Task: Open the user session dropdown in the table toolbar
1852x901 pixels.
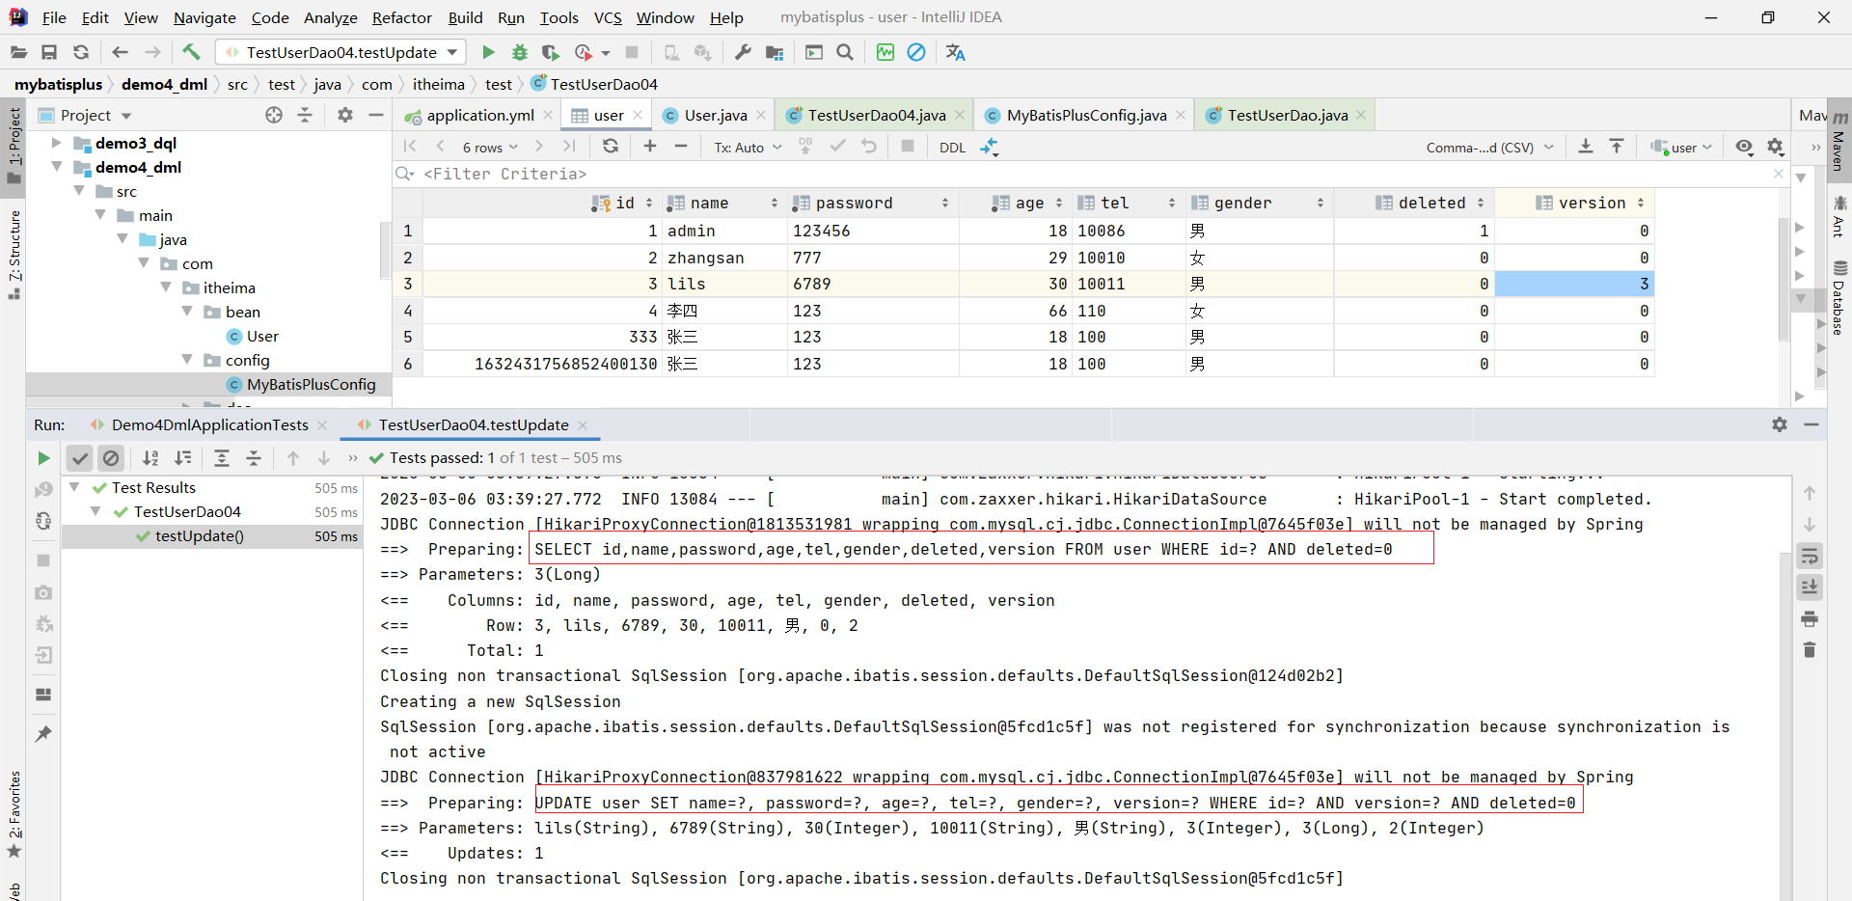Action: coord(1682,148)
